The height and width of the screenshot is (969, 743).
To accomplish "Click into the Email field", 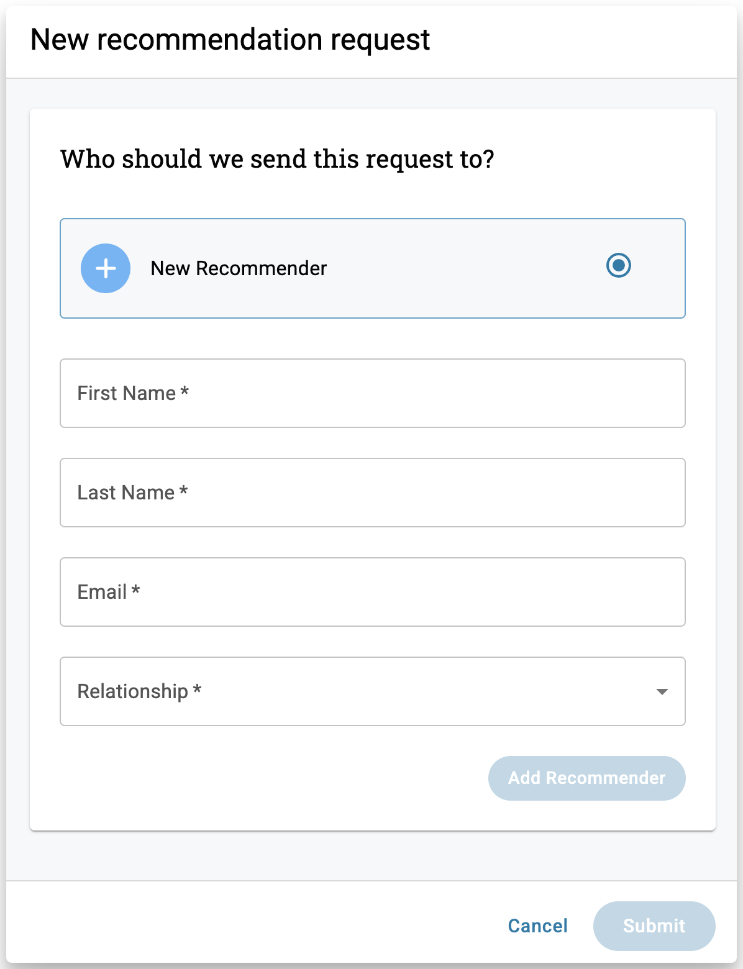I will pos(373,592).
